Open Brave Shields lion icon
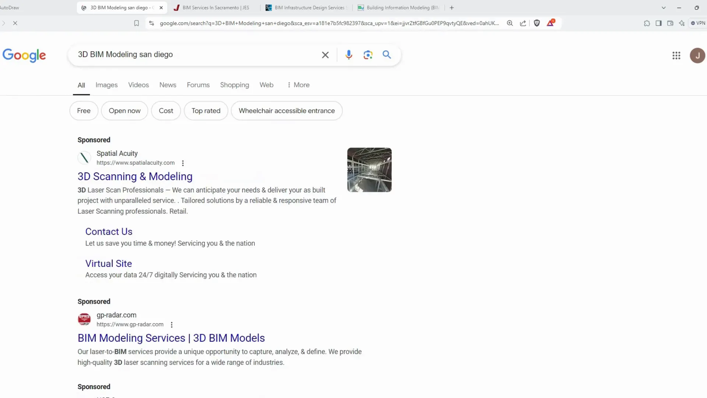 537,23
